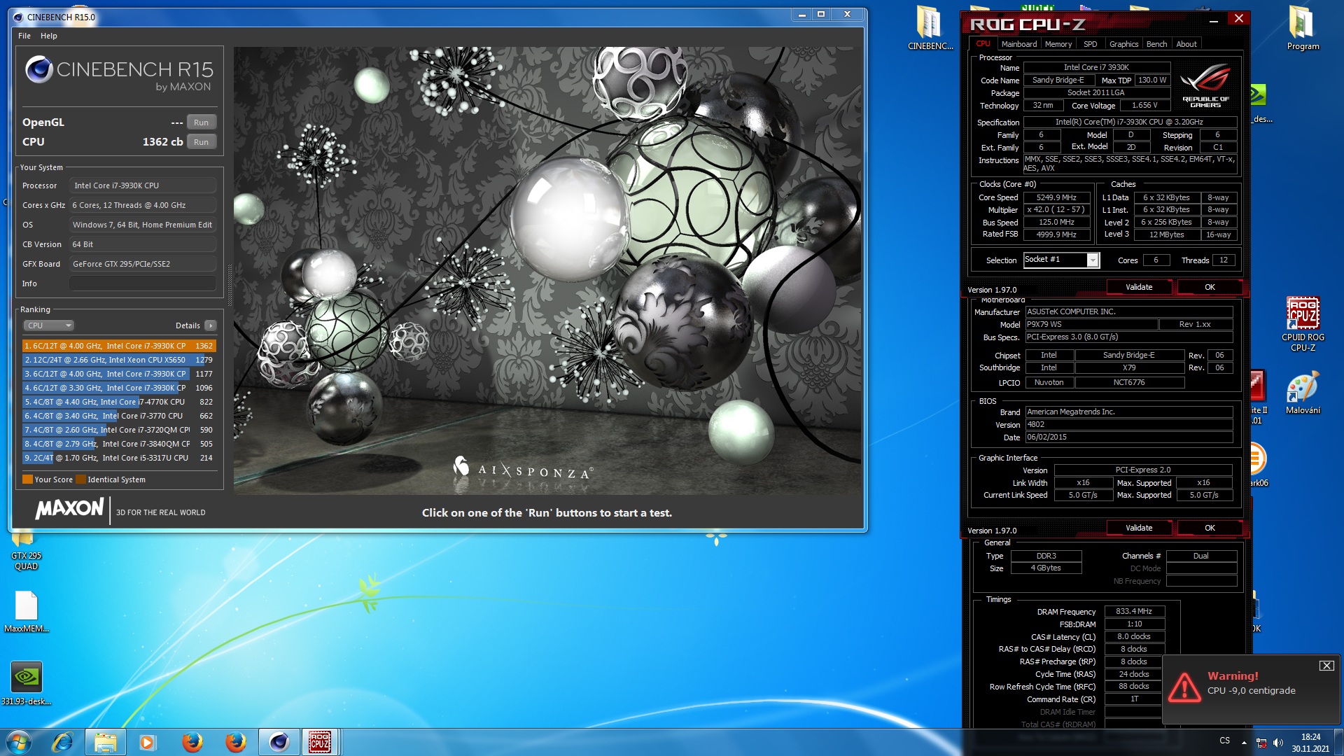Click the GFX Board GeForce GTX 295 field
This screenshot has width=1344, height=756.
pos(143,264)
